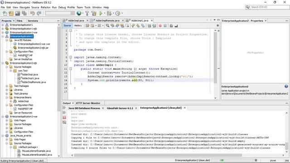Viewport: 290px width, 163px height.
Task: Open the Navigate menu
Action: coord(24,7)
